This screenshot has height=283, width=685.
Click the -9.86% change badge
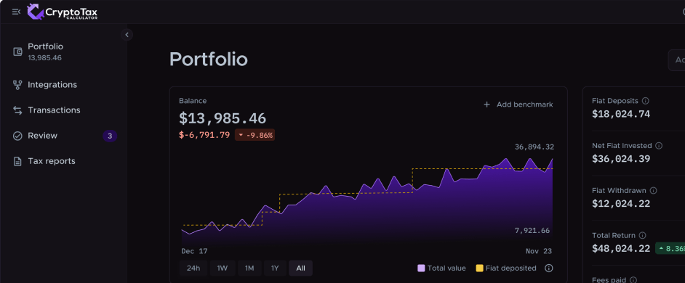click(255, 135)
